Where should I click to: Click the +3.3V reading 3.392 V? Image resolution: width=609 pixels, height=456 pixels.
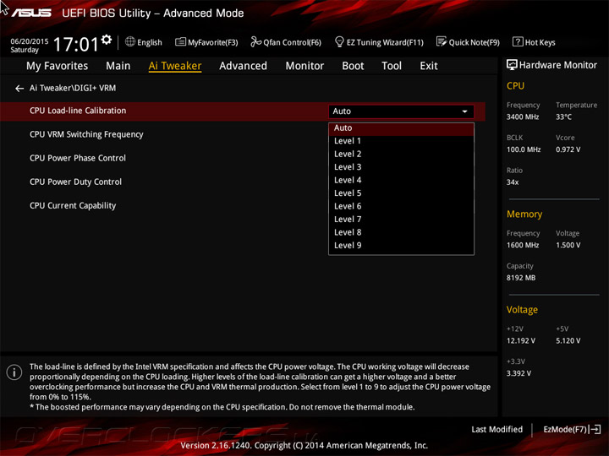(518, 373)
